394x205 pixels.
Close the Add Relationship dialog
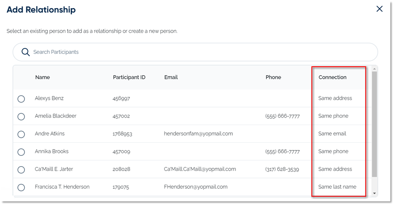379,9
